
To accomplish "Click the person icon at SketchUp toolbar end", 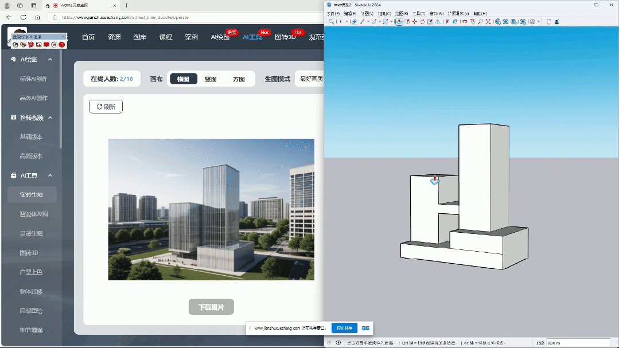I will 557,22.
